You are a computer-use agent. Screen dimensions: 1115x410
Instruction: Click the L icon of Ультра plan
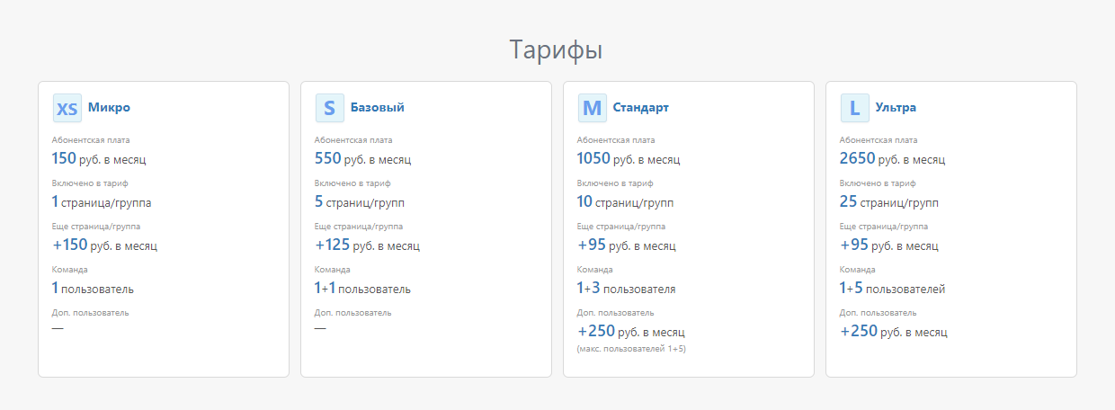tap(854, 108)
